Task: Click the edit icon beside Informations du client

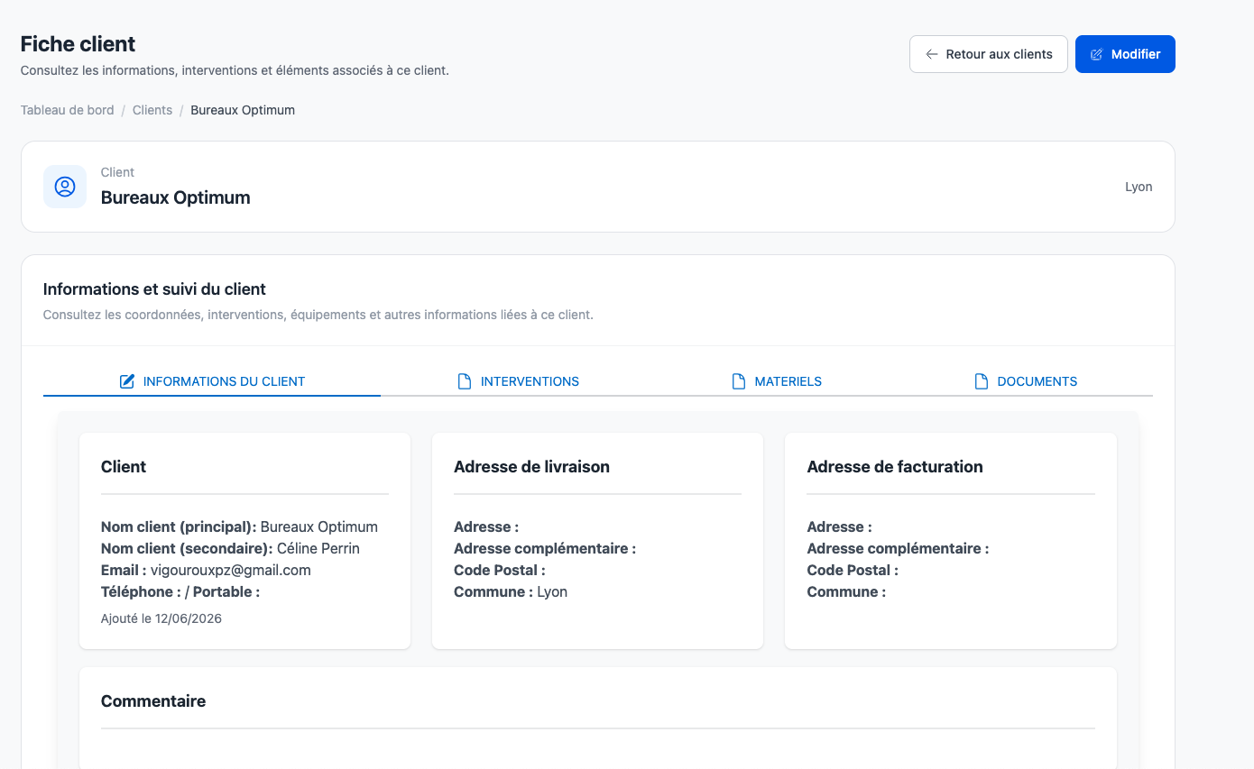Action: pyautogui.click(x=127, y=381)
